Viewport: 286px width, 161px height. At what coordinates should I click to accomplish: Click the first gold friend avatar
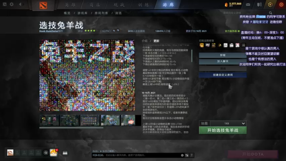coord(202,45)
